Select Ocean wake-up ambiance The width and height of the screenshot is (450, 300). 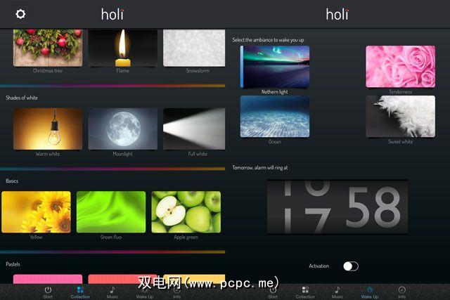[x=275, y=117]
